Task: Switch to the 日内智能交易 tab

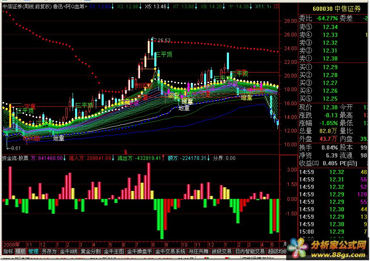Action: (x=250, y=251)
